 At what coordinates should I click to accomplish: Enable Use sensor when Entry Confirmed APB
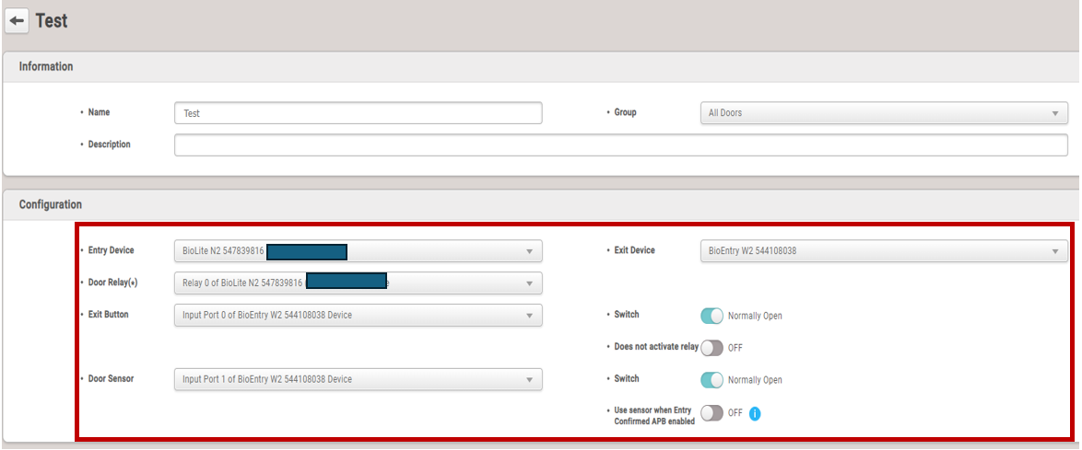click(712, 413)
